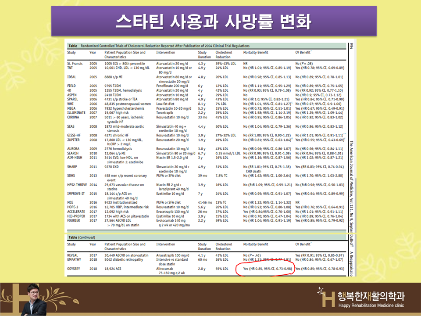Click the vertical American Journal of Medicine text
This screenshot has width=421, height=316.
[x=351, y=186]
